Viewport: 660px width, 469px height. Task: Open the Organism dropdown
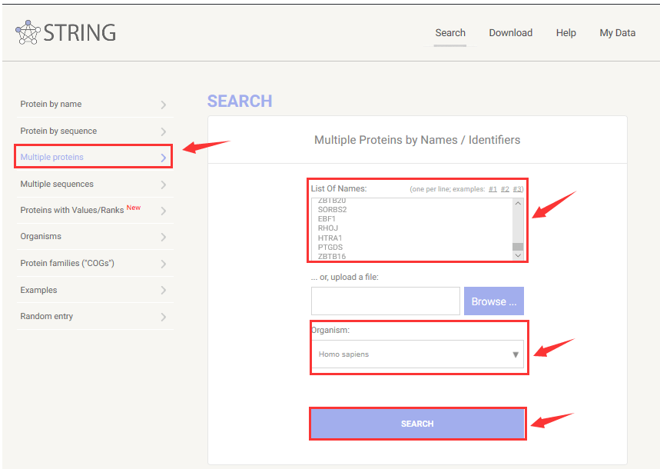pyautogui.click(x=417, y=354)
